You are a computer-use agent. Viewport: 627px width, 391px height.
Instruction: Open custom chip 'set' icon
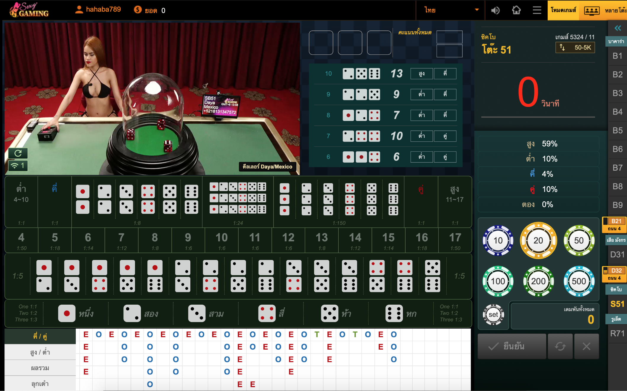493,315
